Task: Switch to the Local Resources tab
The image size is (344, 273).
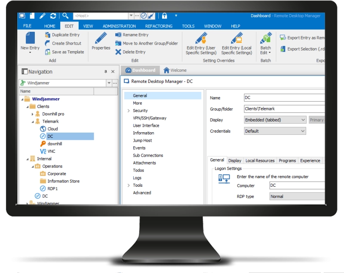Action: point(260,161)
